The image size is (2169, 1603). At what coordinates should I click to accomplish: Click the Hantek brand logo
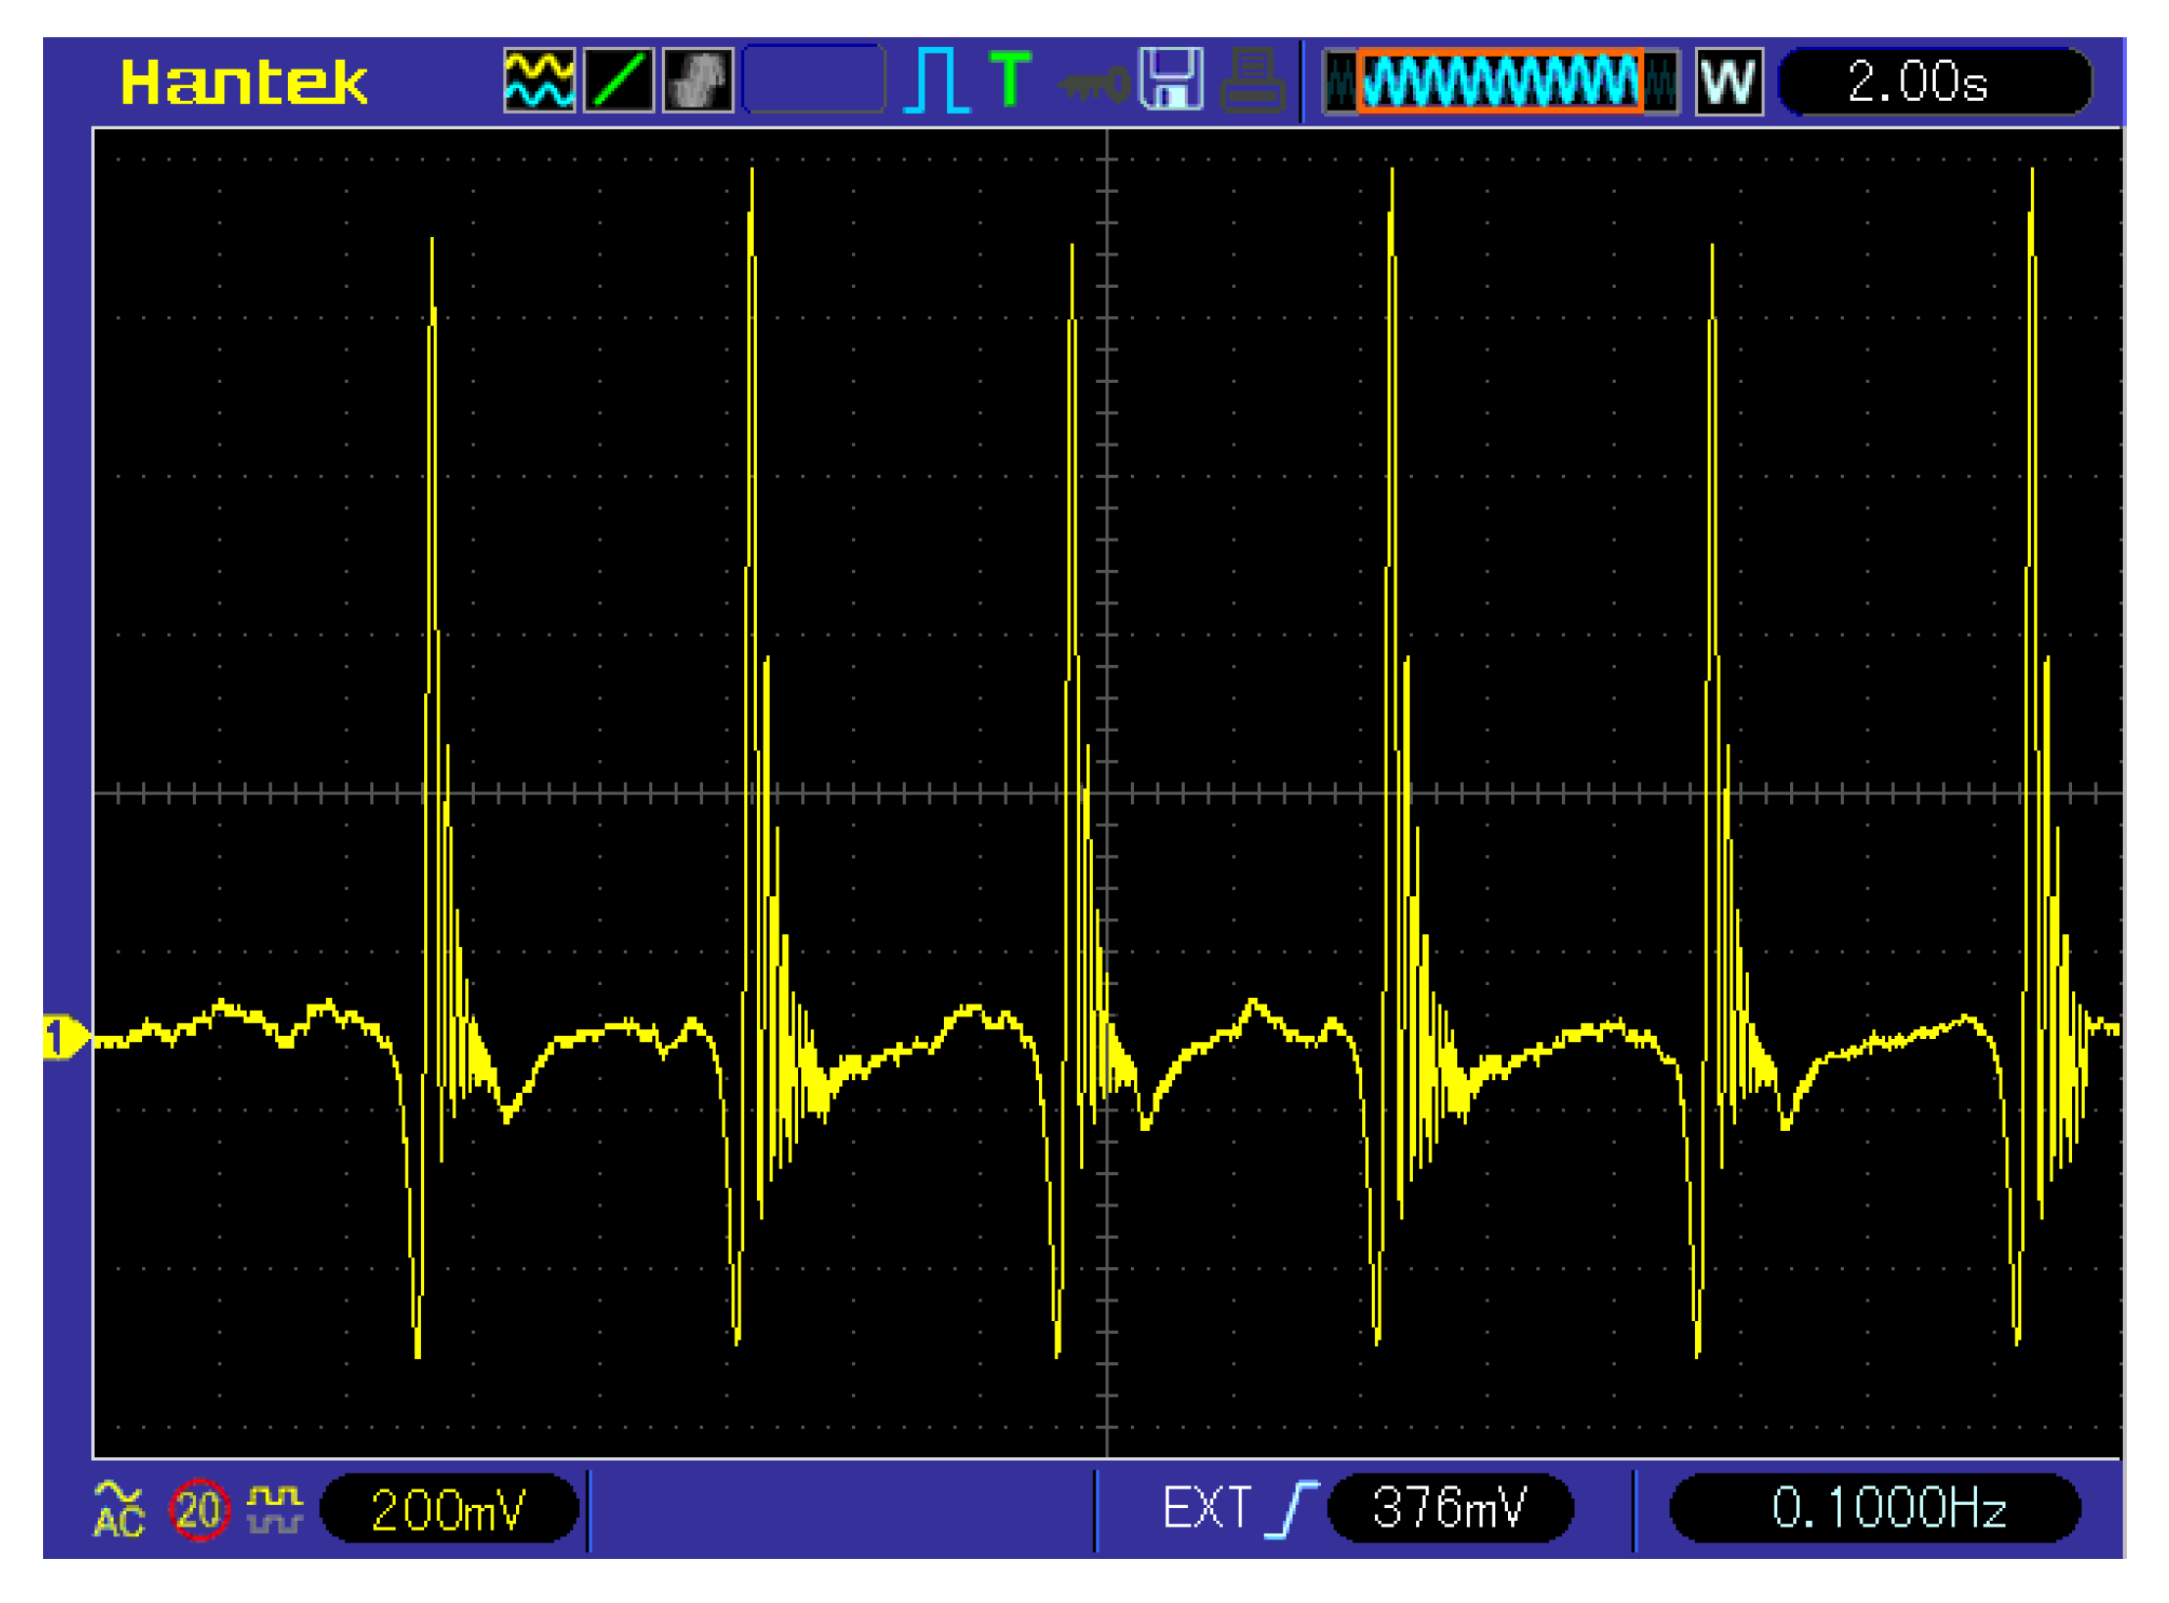[x=243, y=81]
